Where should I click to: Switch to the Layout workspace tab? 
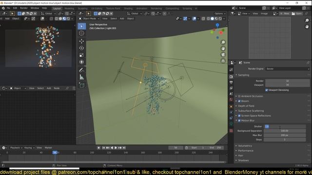click(x=57, y=8)
